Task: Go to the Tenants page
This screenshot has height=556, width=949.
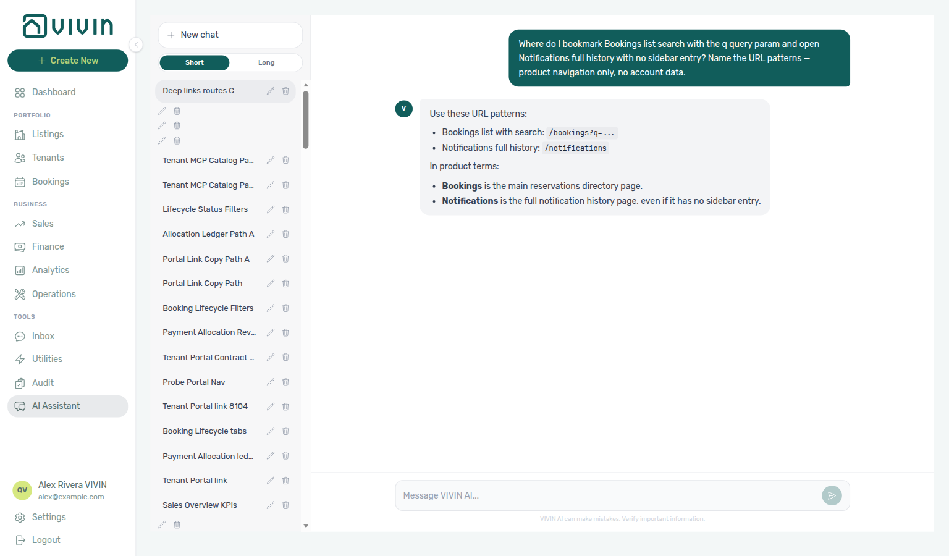Action: [48, 158]
